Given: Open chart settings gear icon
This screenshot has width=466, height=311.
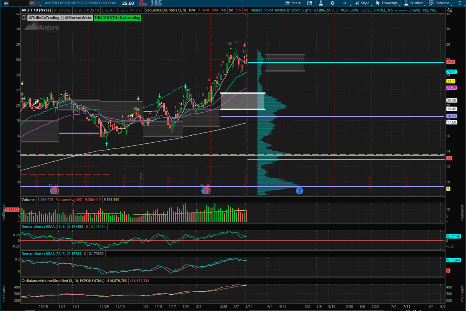Looking at the screenshot, I should 332,3.
